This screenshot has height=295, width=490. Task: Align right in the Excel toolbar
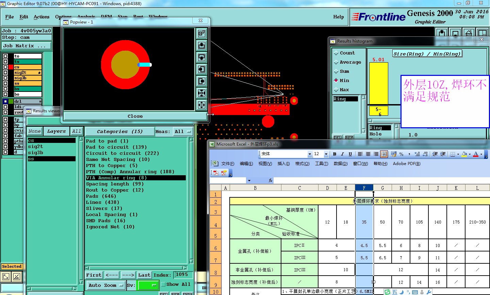click(x=376, y=154)
